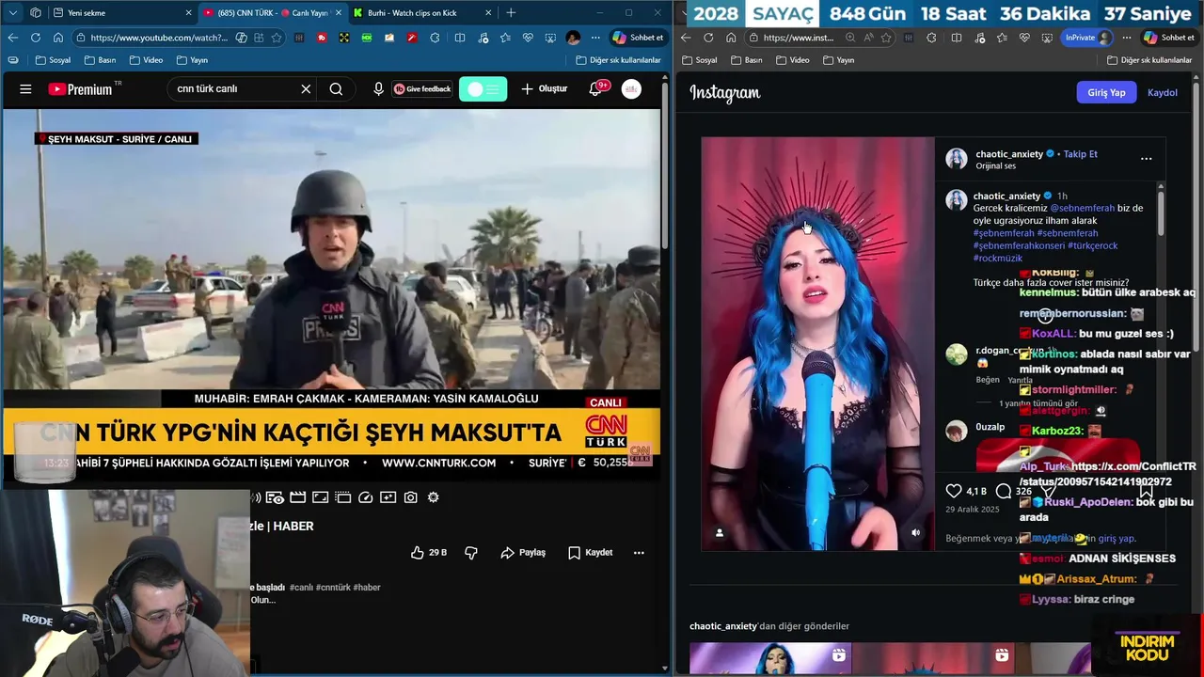
Task: Open player enhancer settings gear
Action: pyautogui.click(x=434, y=497)
